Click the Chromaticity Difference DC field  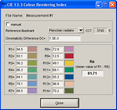point(65,38)
